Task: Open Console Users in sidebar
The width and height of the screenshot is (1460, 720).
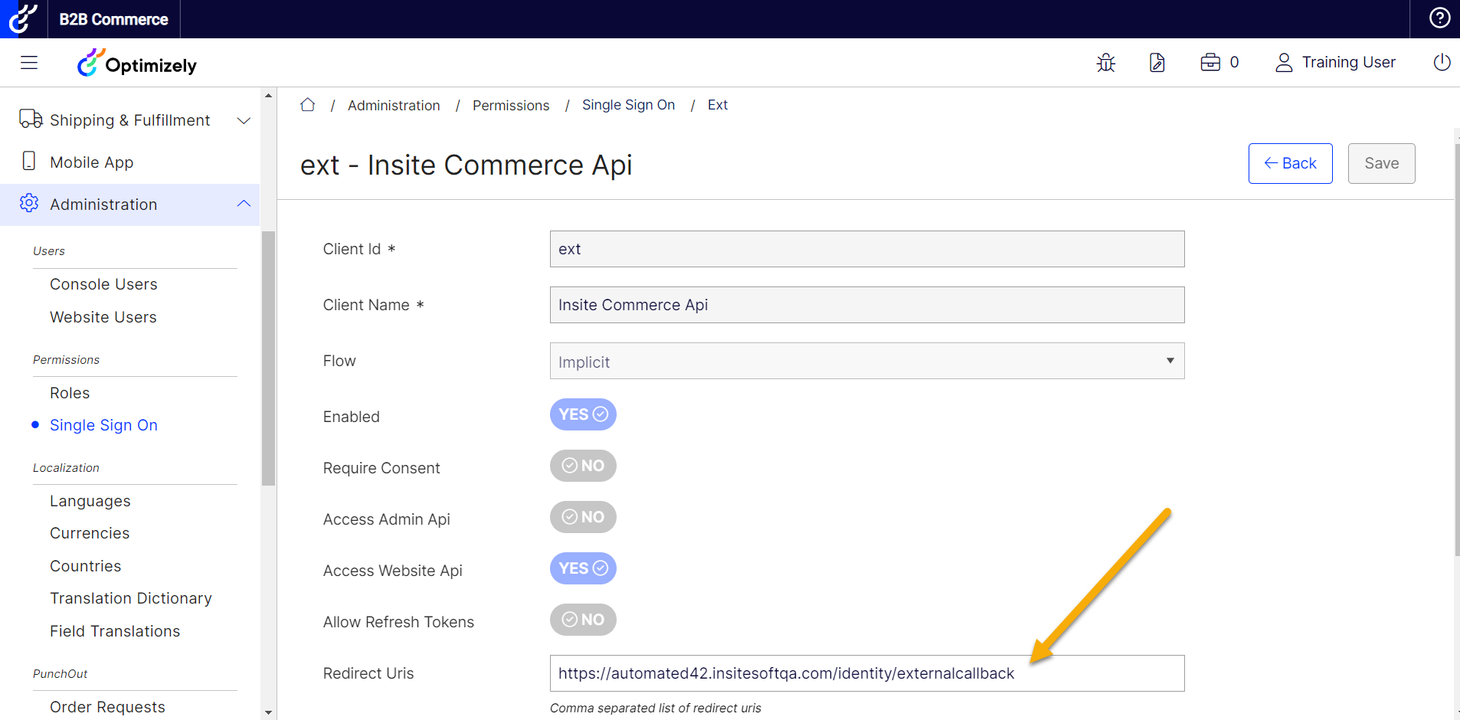Action: (103, 284)
